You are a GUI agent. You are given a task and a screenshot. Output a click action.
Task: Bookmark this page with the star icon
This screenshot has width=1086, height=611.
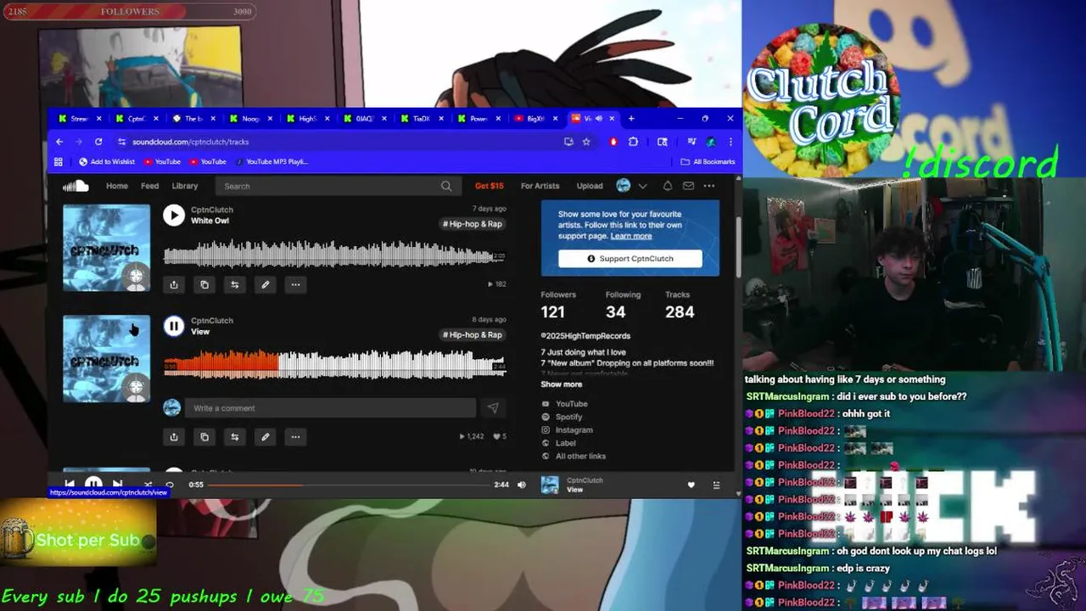click(x=586, y=142)
